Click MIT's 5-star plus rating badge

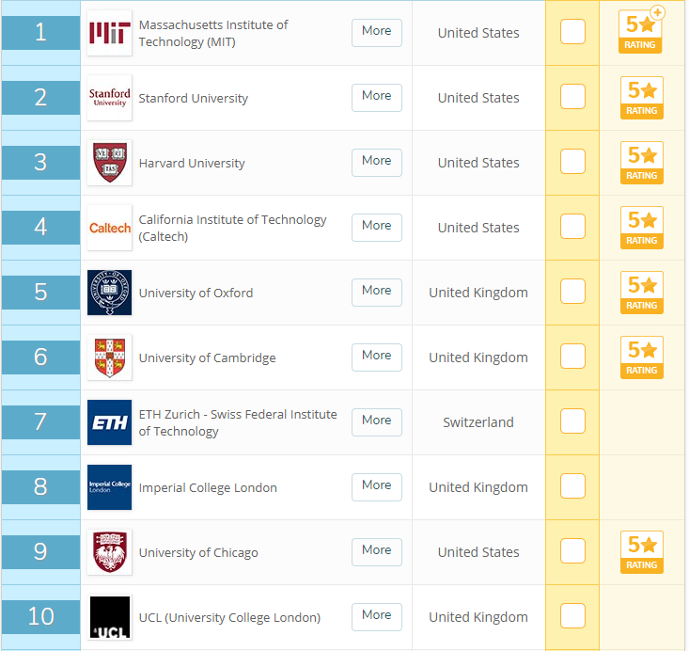point(641,31)
